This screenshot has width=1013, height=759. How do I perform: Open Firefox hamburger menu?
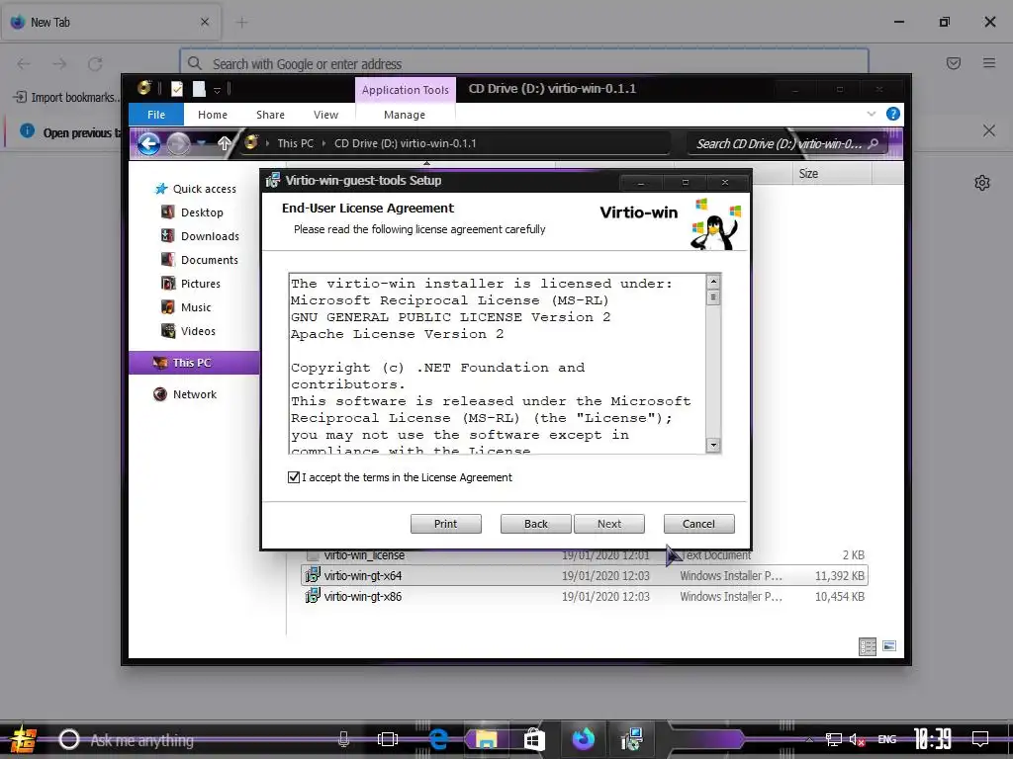click(989, 62)
